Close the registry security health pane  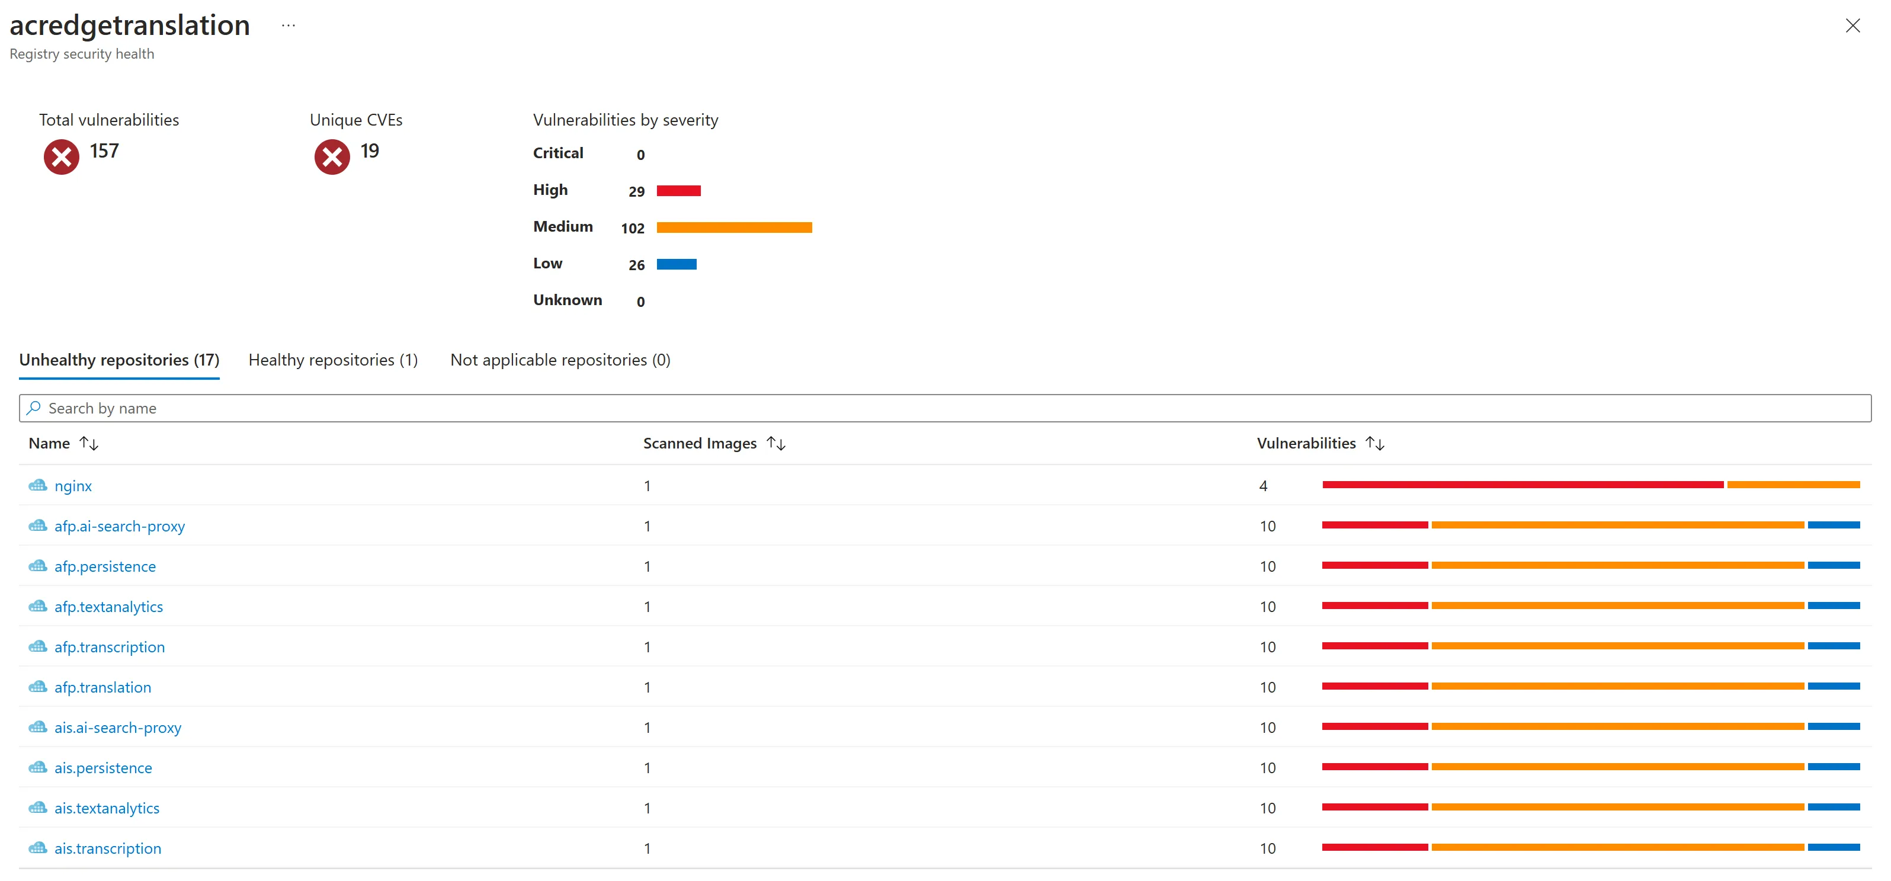(x=1852, y=25)
